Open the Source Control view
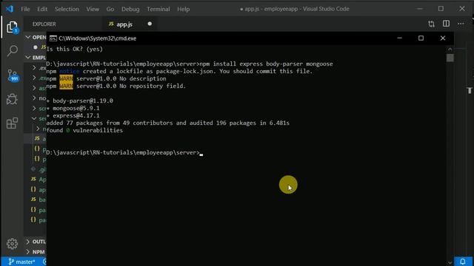474x266 pixels. coord(13,75)
